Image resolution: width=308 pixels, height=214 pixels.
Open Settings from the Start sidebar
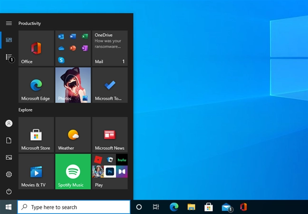[x=9, y=175]
